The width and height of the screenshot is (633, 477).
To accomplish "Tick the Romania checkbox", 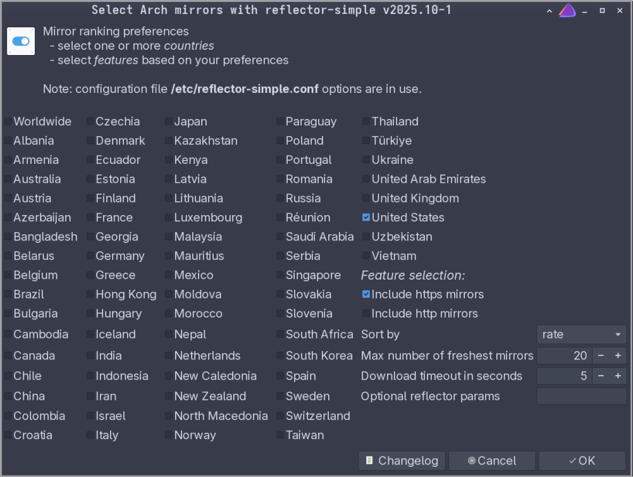I will pyautogui.click(x=280, y=179).
